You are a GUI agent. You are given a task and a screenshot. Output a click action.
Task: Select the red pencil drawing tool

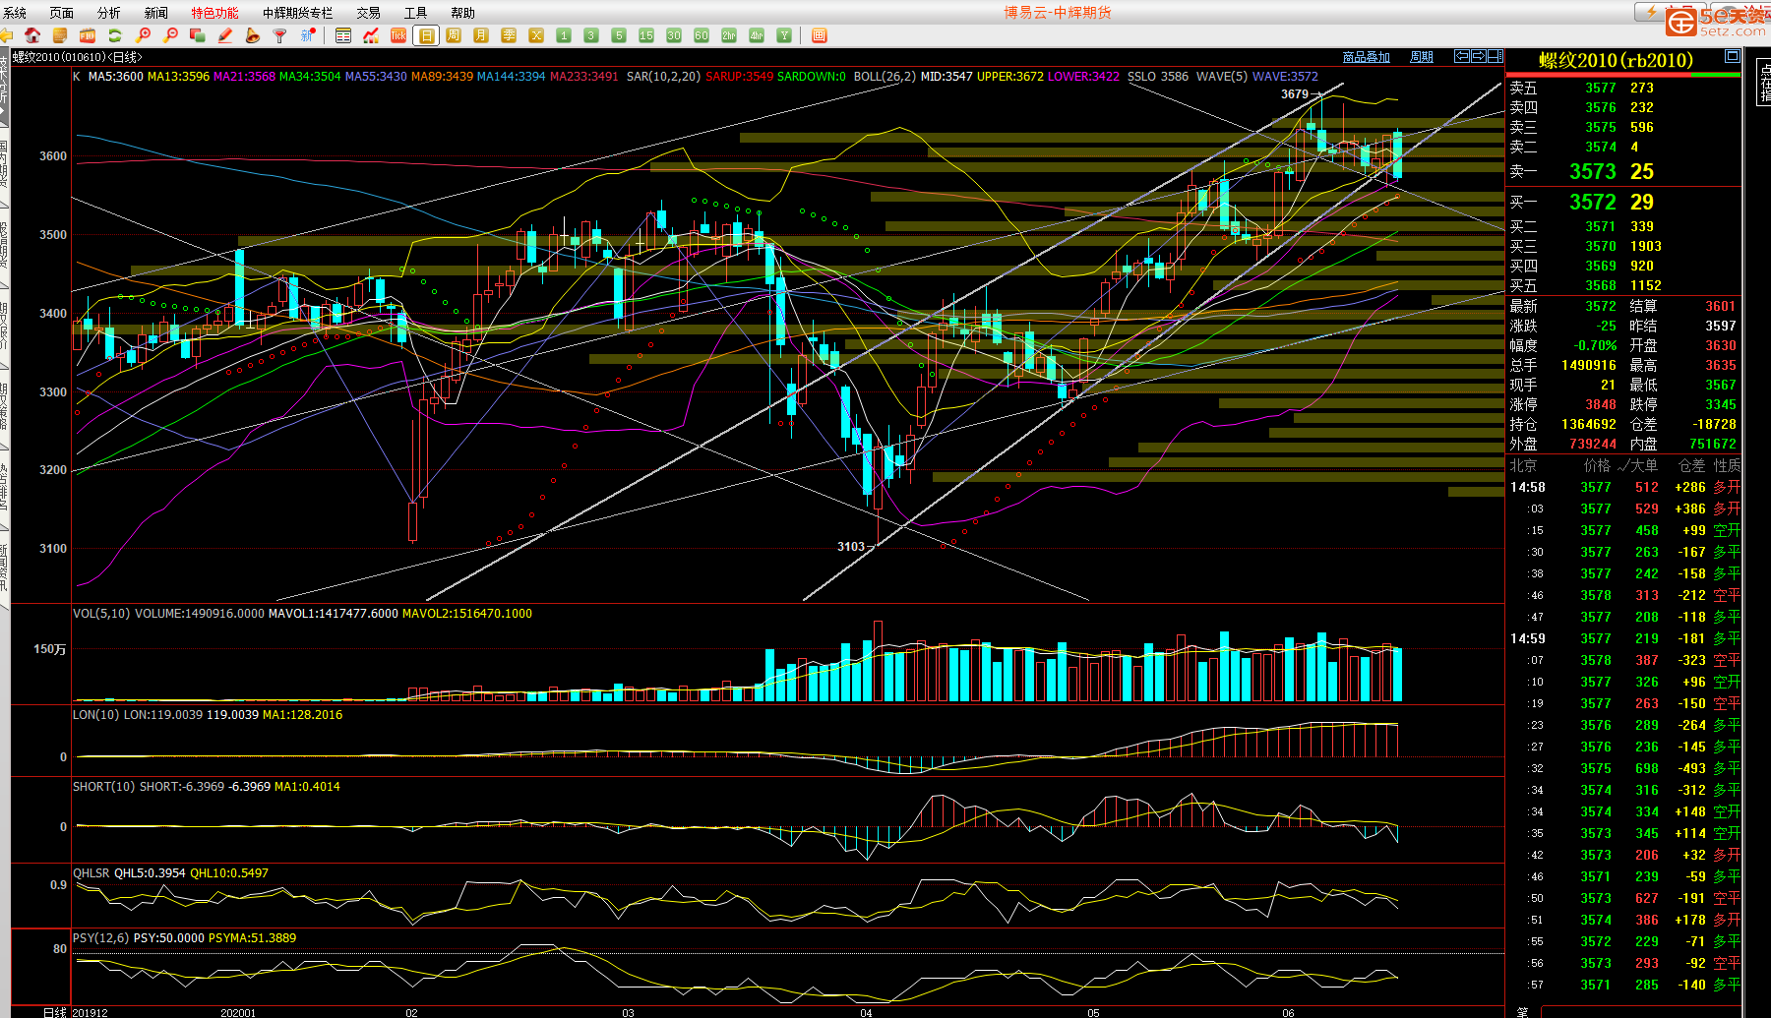point(225,35)
